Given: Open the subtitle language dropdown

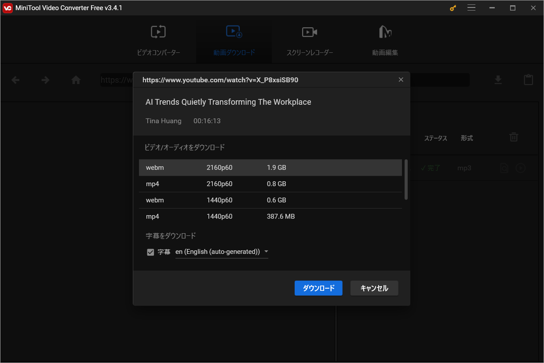Looking at the screenshot, I should [x=222, y=252].
